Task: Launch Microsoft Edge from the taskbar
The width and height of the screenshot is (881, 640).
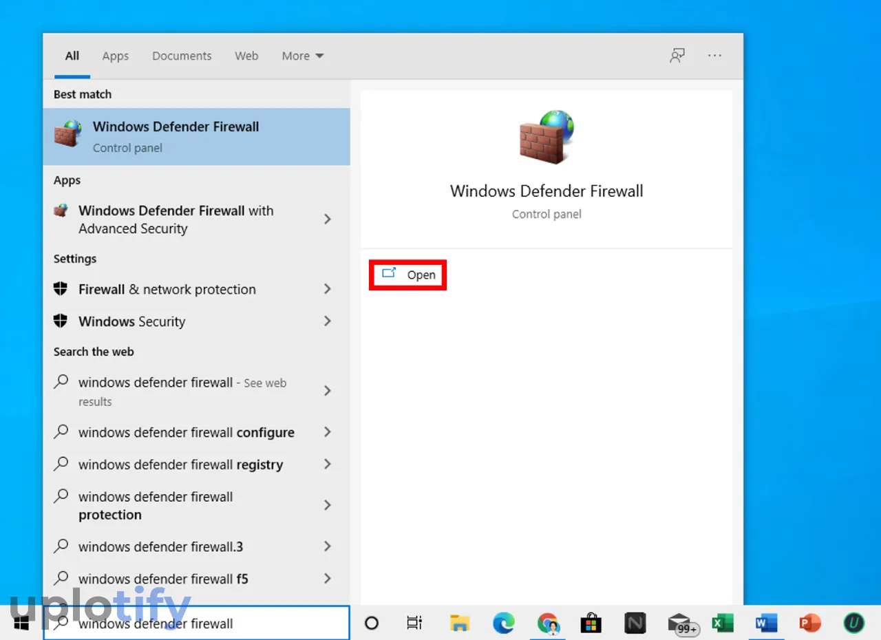Action: (x=504, y=623)
